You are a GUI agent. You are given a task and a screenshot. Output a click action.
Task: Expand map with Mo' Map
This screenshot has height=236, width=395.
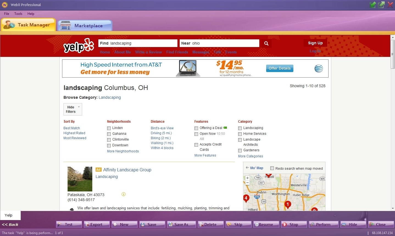pos(254,168)
